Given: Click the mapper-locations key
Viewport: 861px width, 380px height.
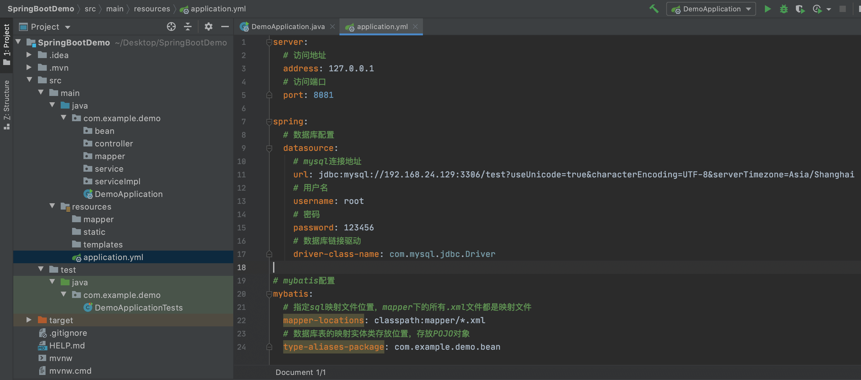Looking at the screenshot, I should 323,320.
